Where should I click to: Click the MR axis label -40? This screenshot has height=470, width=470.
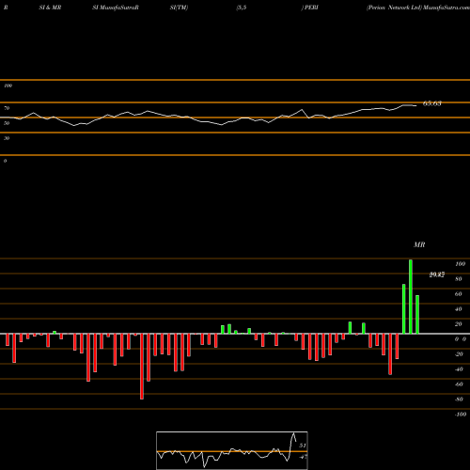459,369
